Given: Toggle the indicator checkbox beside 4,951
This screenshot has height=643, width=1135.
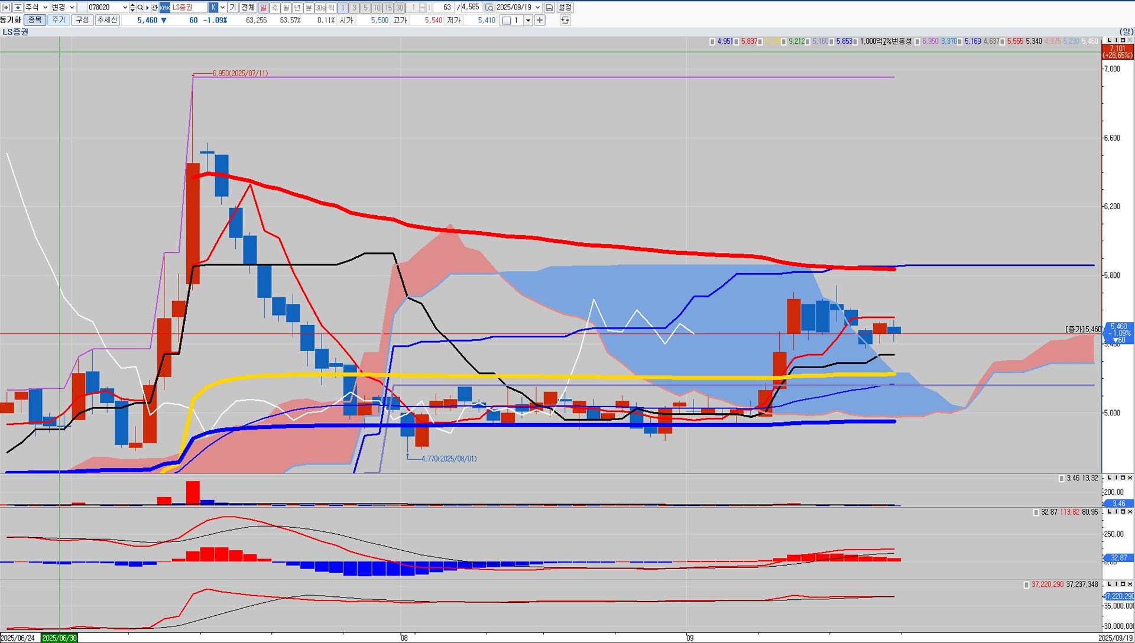Looking at the screenshot, I should (712, 41).
